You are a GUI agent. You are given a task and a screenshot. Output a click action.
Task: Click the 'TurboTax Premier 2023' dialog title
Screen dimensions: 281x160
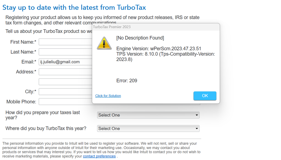[112, 27]
